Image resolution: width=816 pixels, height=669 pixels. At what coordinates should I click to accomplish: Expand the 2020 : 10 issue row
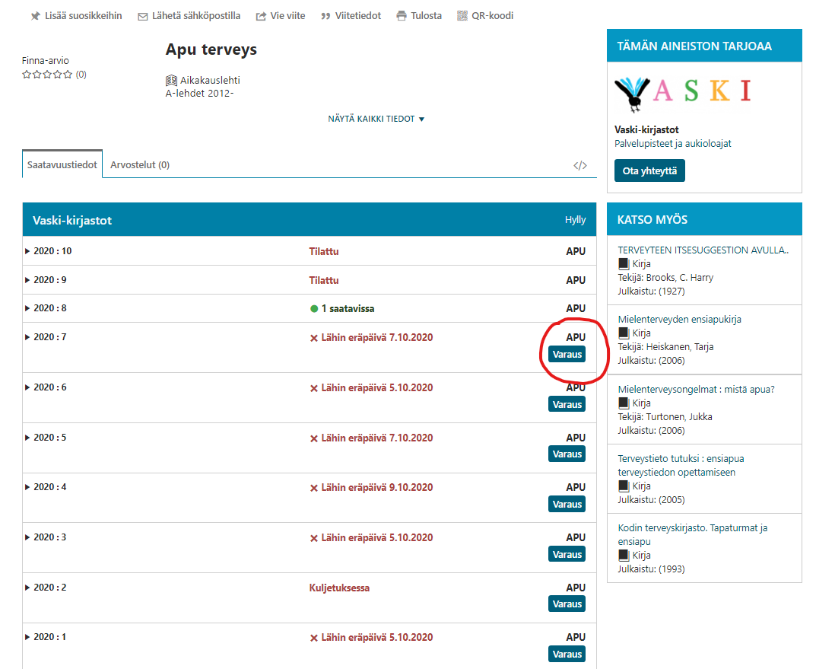click(28, 251)
